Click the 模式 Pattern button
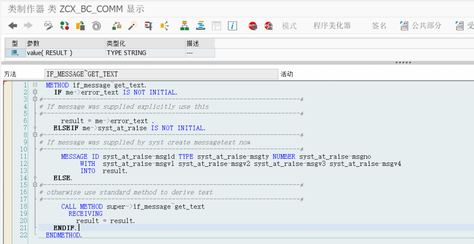The height and width of the screenshot is (244, 474). tap(289, 26)
